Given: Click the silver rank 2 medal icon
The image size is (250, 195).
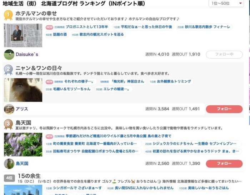Looking at the screenshot, I should [x=8, y=70].
